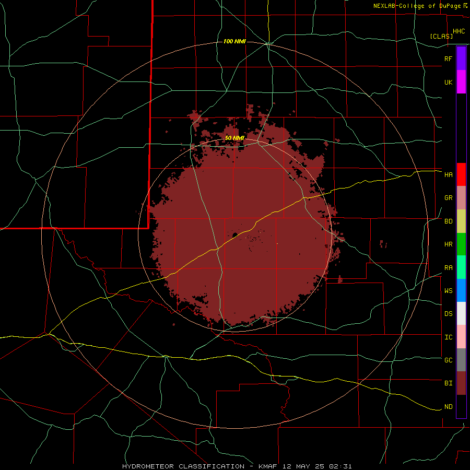This screenshot has width=470, height=470.
Task: Pick the RA aqua legend swatch
Action: click(x=461, y=267)
